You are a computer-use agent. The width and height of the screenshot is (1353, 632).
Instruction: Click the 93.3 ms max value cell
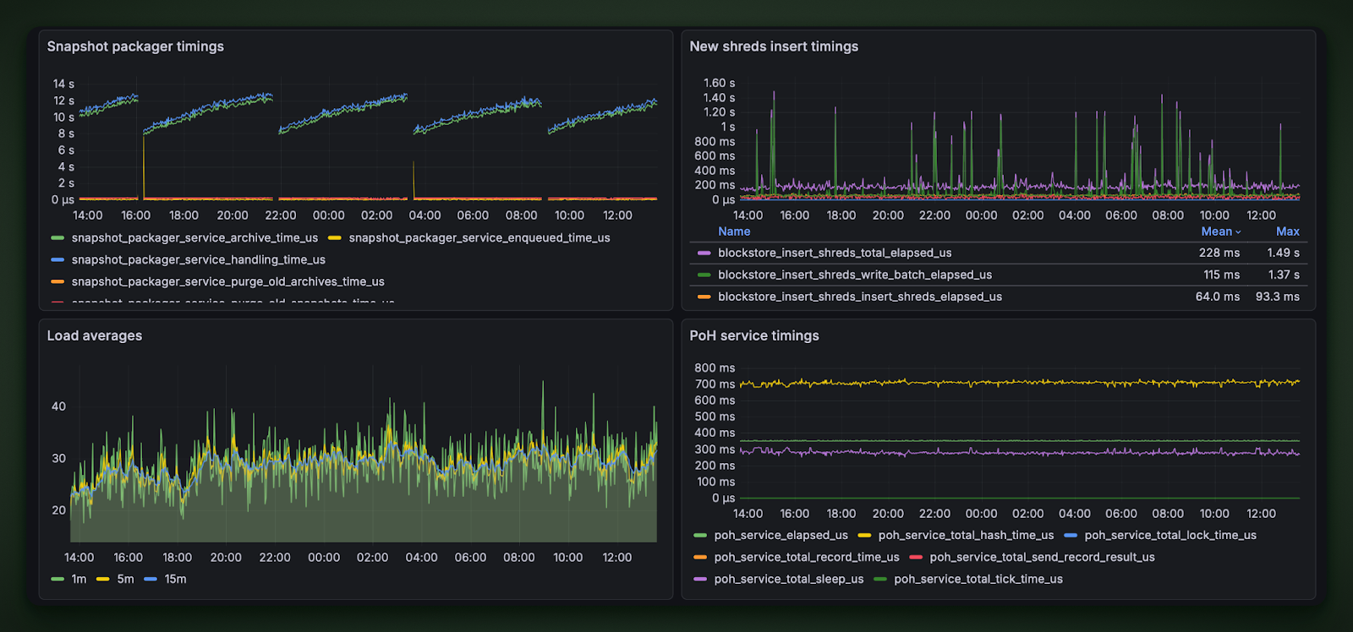tap(1278, 297)
